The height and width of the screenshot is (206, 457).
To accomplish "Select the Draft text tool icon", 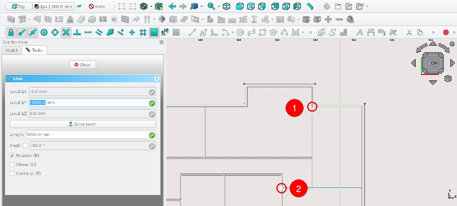I will (360, 32).
